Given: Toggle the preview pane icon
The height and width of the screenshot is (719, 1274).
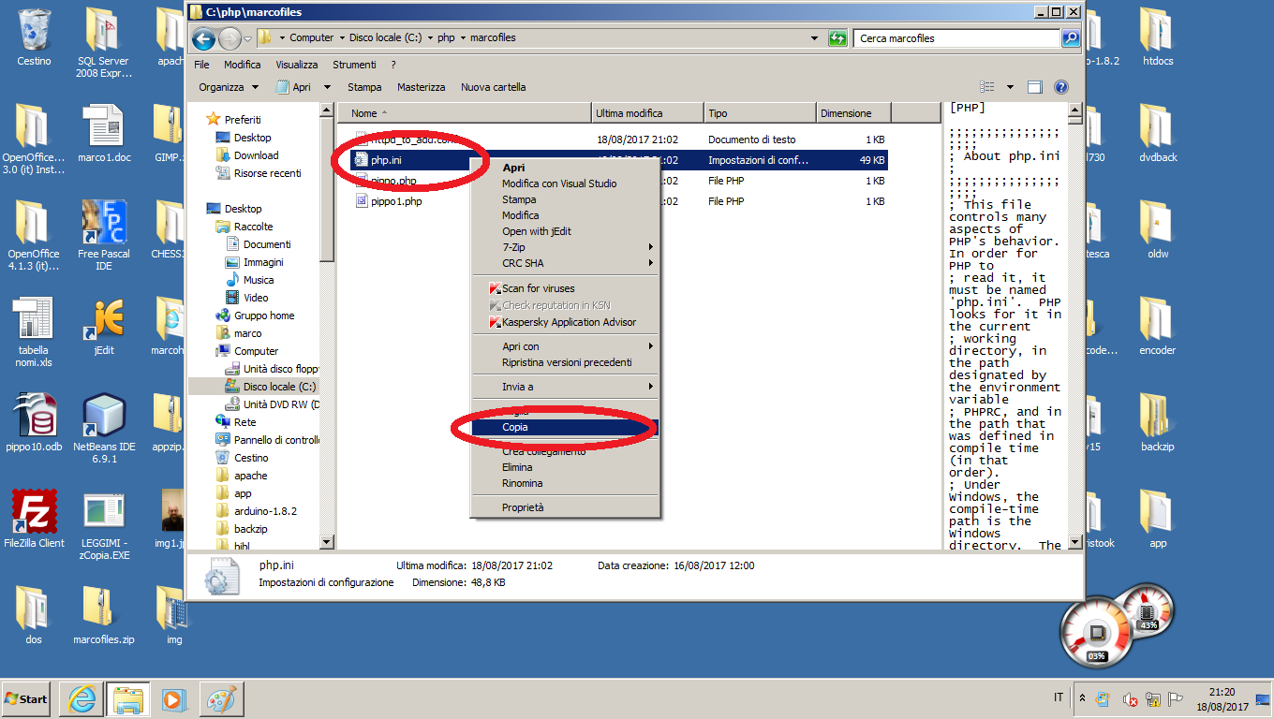Looking at the screenshot, I should click(x=1035, y=87).
